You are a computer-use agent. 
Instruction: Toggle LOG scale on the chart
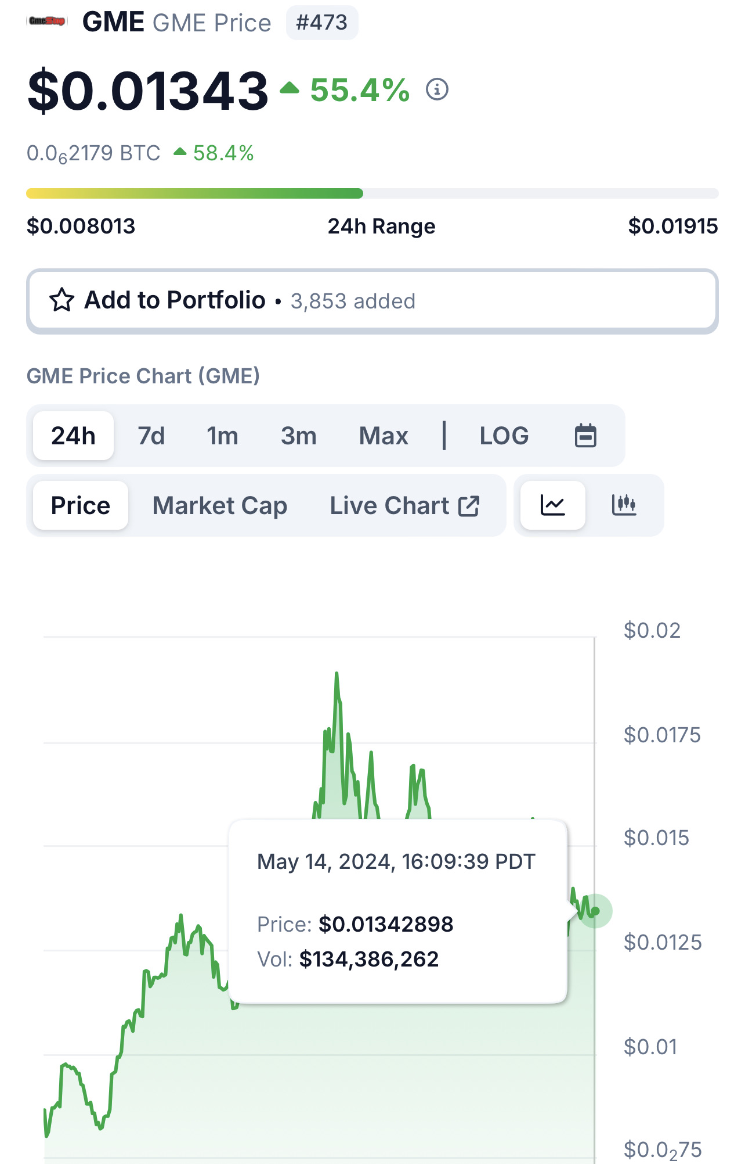504,436
